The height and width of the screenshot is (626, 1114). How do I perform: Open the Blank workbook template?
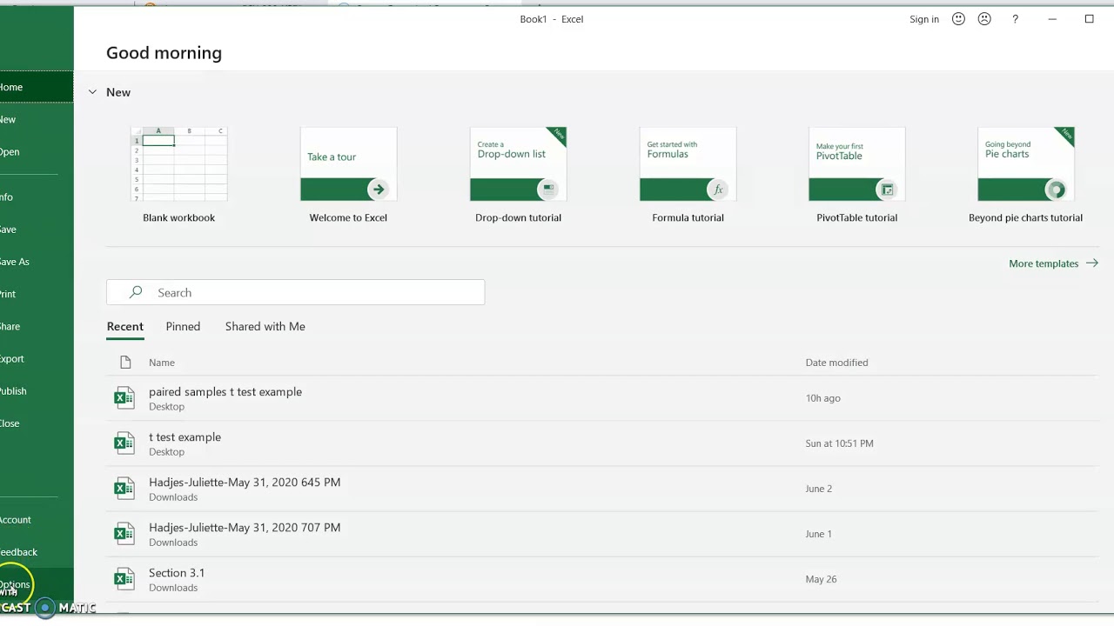(178, 175)
